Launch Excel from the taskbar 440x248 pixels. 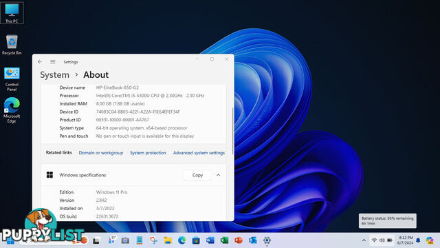tap(224, 240)
